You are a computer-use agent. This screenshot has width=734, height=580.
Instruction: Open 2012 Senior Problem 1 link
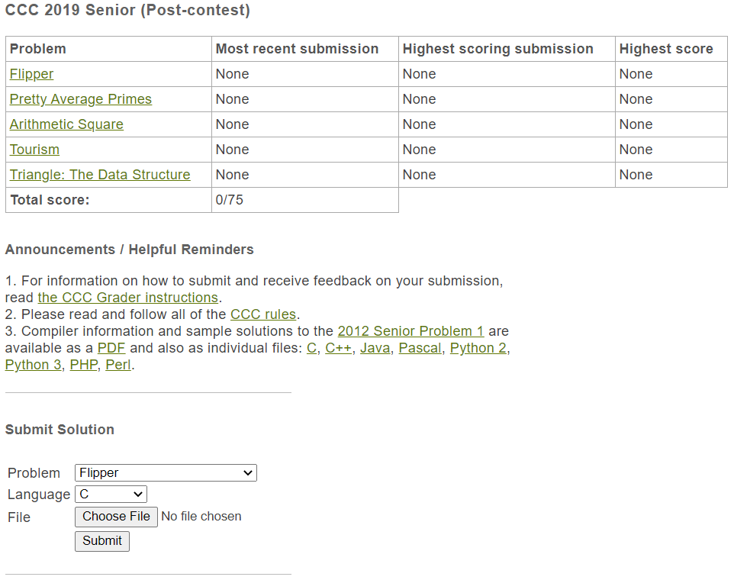click(x=410, y=331)
